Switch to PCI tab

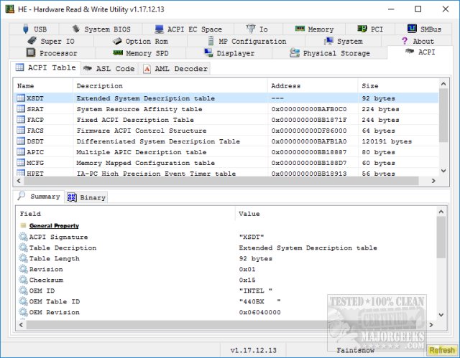point(370,29)
